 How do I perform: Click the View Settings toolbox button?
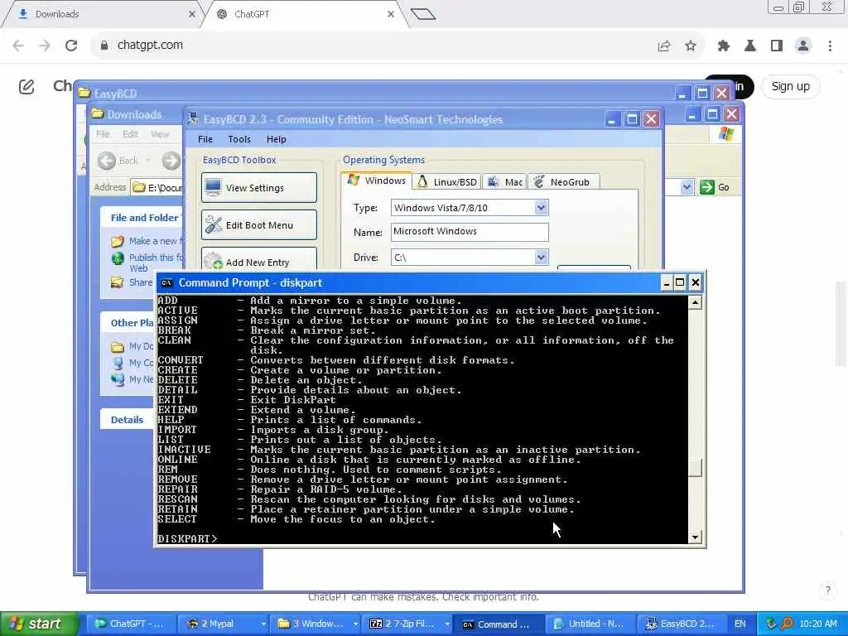pyautogui.click(x=259, y=188)
